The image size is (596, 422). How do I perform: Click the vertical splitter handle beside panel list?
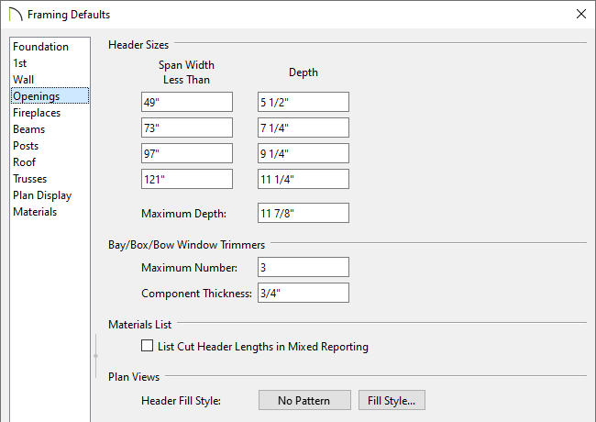95,356
